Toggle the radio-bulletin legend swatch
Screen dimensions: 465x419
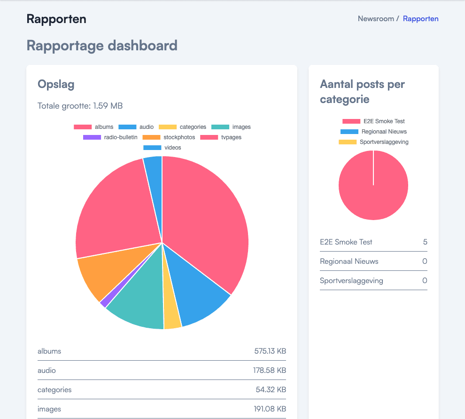(x=92, y=137)
